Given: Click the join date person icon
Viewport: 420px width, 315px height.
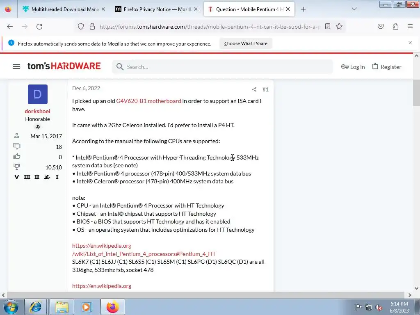Looking at the screenshot, I should (16, 135).
